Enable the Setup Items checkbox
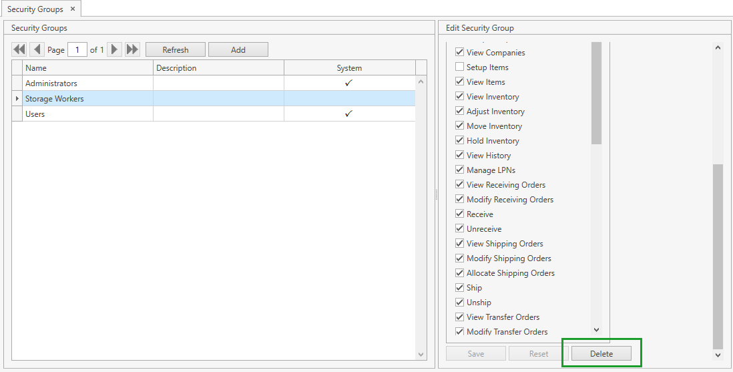Screen dimensions: 733x372 point(459,67)
